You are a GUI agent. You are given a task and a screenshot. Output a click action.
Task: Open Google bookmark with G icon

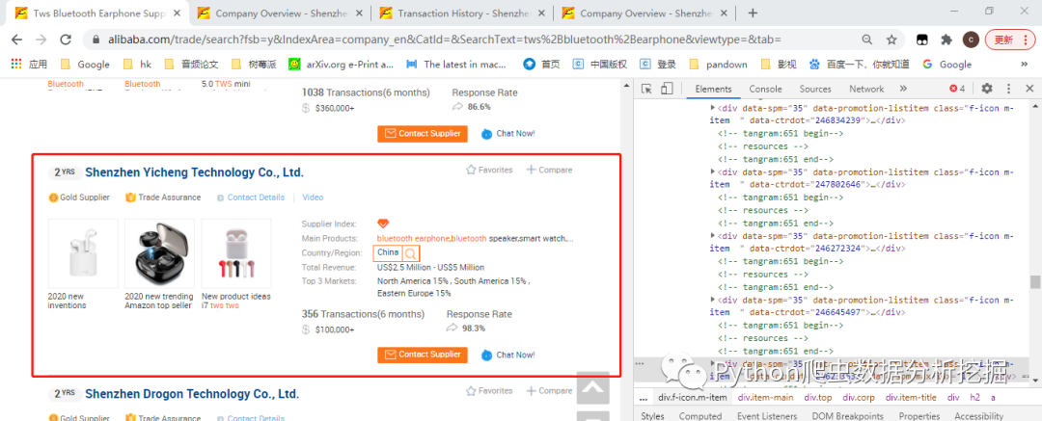[947, 65]
